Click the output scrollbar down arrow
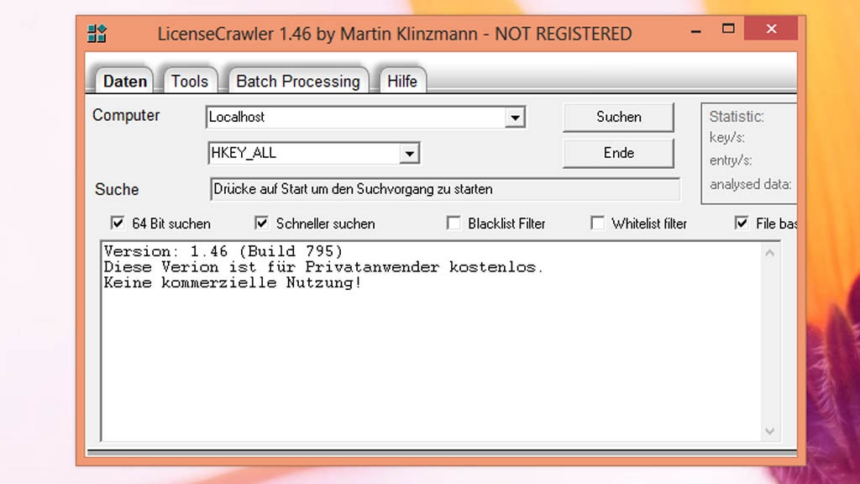This screenshot has height=484, width=860. pos(770,431)
